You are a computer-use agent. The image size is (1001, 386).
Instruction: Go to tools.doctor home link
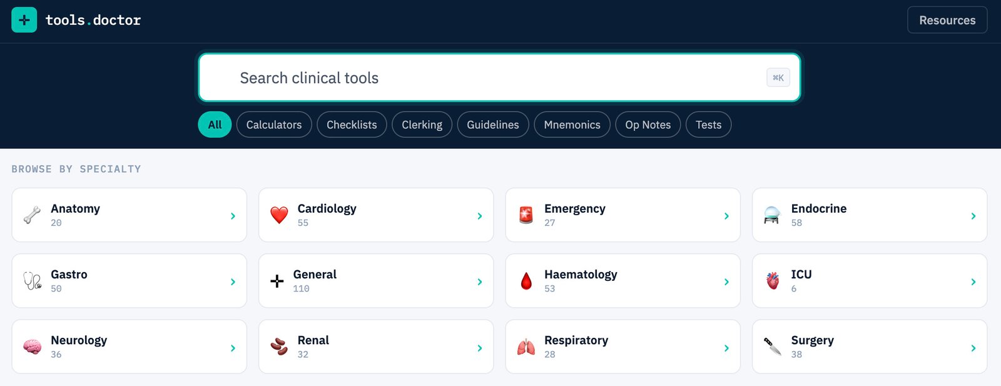click(93, 20)
